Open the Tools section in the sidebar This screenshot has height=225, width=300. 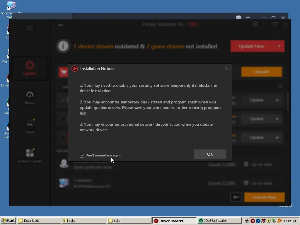coord(30,127)
